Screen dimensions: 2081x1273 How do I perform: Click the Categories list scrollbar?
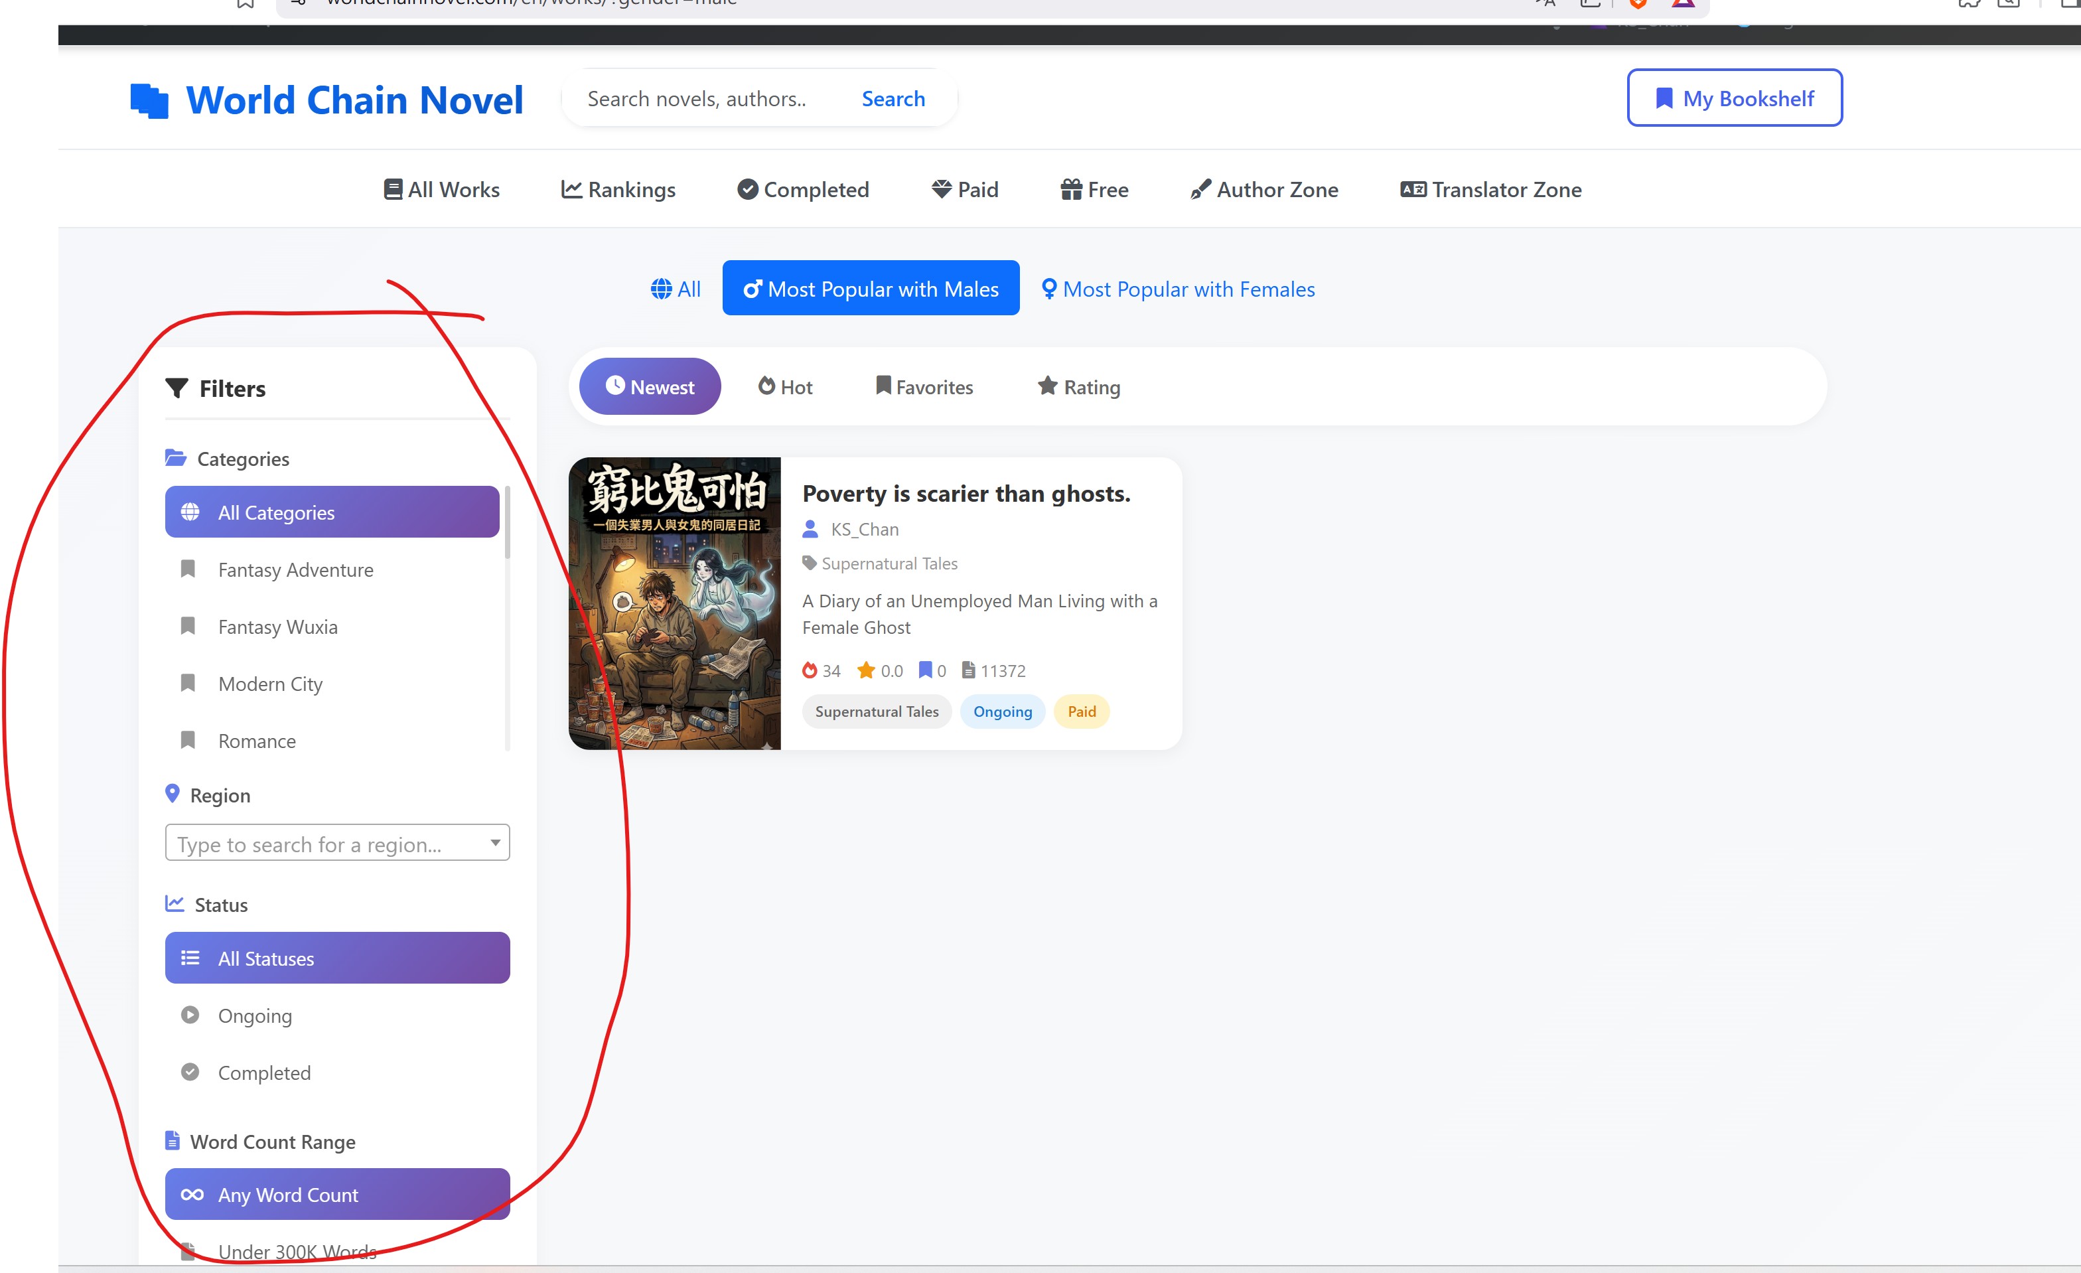507,522
